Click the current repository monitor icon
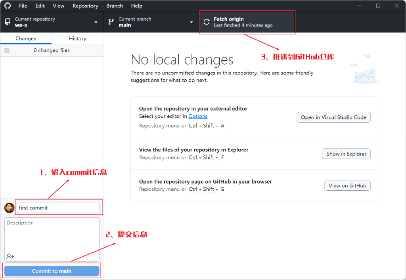 pyautogui.click(x=8, y=22)
